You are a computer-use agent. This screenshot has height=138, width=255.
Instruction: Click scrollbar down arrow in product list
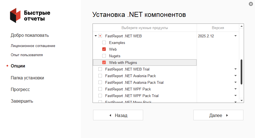pos(241,100)
